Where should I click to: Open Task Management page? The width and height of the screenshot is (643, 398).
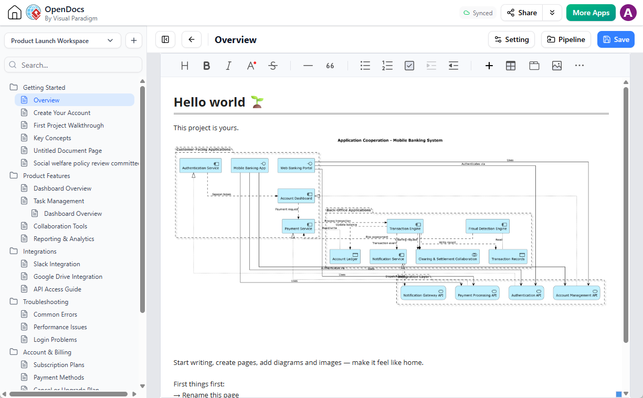coord(59,201)
